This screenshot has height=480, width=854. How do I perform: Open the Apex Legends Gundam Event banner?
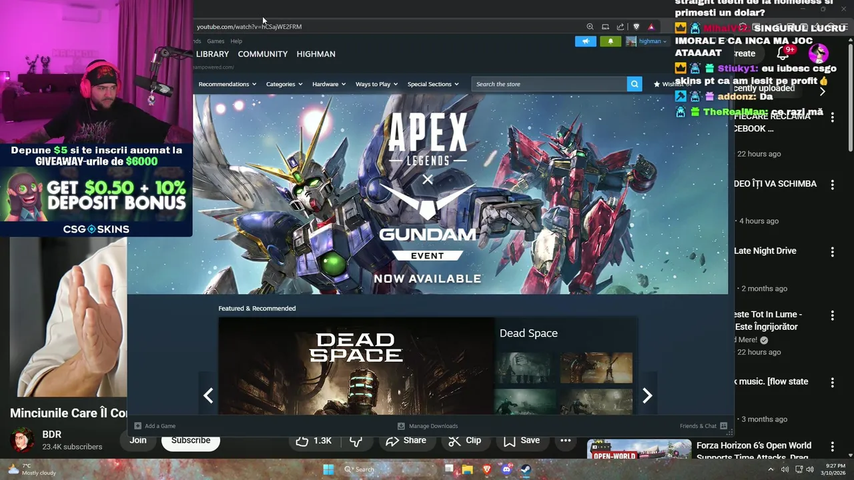click(x=428, y=194)
